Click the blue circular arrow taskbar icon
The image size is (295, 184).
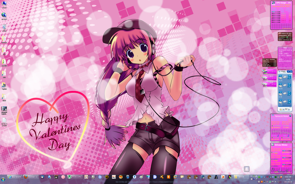(100, 177)
